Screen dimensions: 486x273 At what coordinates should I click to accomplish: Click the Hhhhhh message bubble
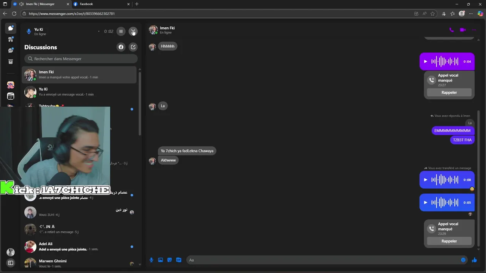[x=167, y=46]
